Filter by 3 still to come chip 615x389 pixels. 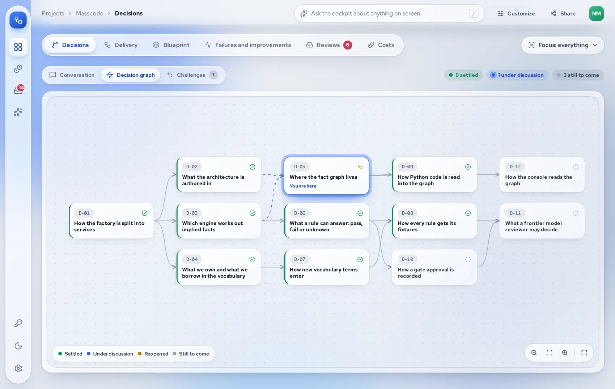pos(578,75)
